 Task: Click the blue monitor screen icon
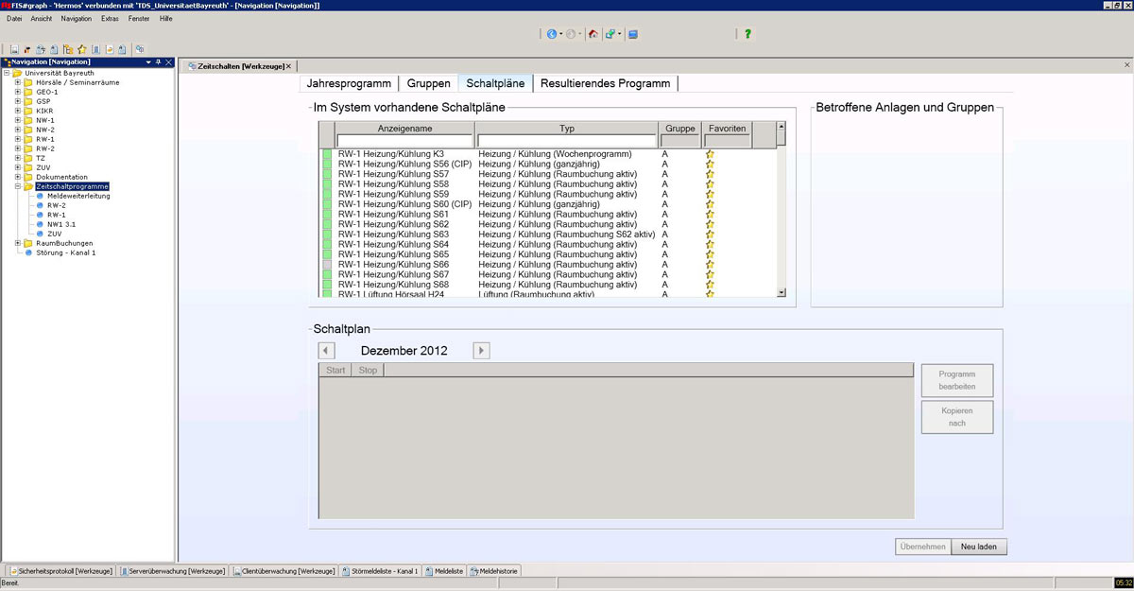[x=633, y=34]
